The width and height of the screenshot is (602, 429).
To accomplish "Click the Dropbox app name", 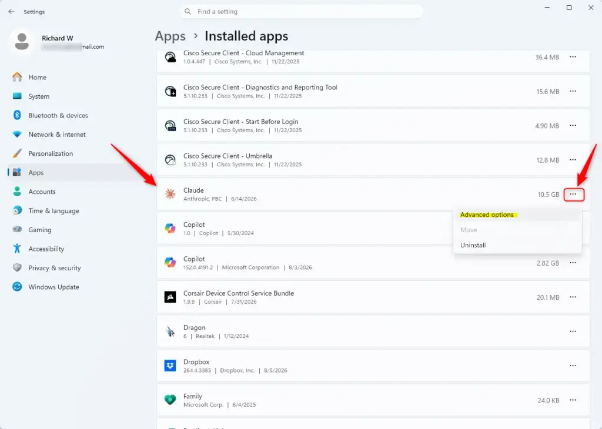I will [196, 362].
